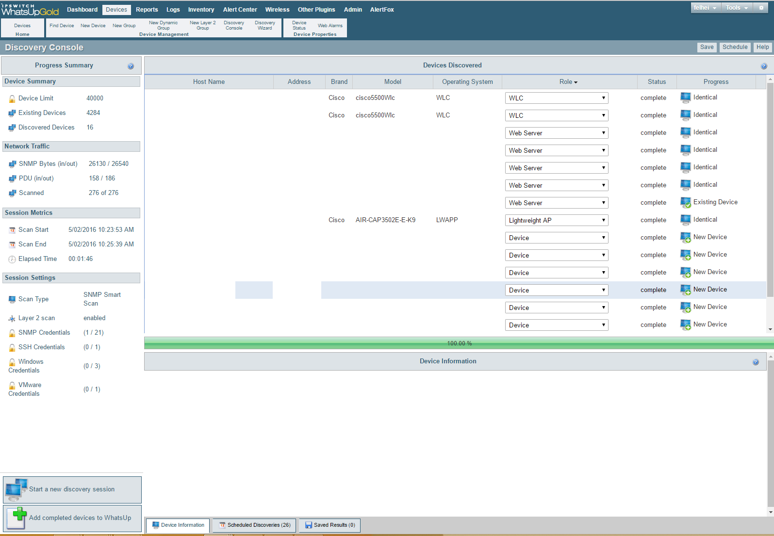Open the first Web Server role dropdown
774x536 pixels.
[557, 133]
